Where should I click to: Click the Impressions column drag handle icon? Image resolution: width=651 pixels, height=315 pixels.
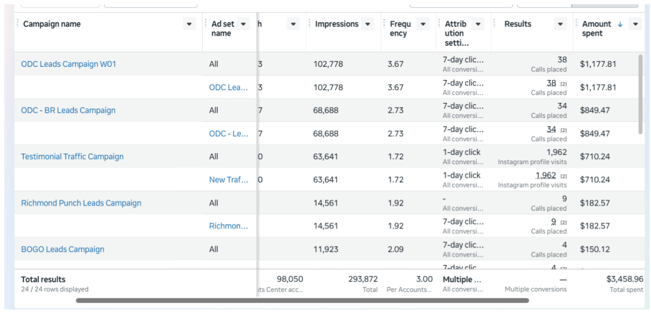309,24
